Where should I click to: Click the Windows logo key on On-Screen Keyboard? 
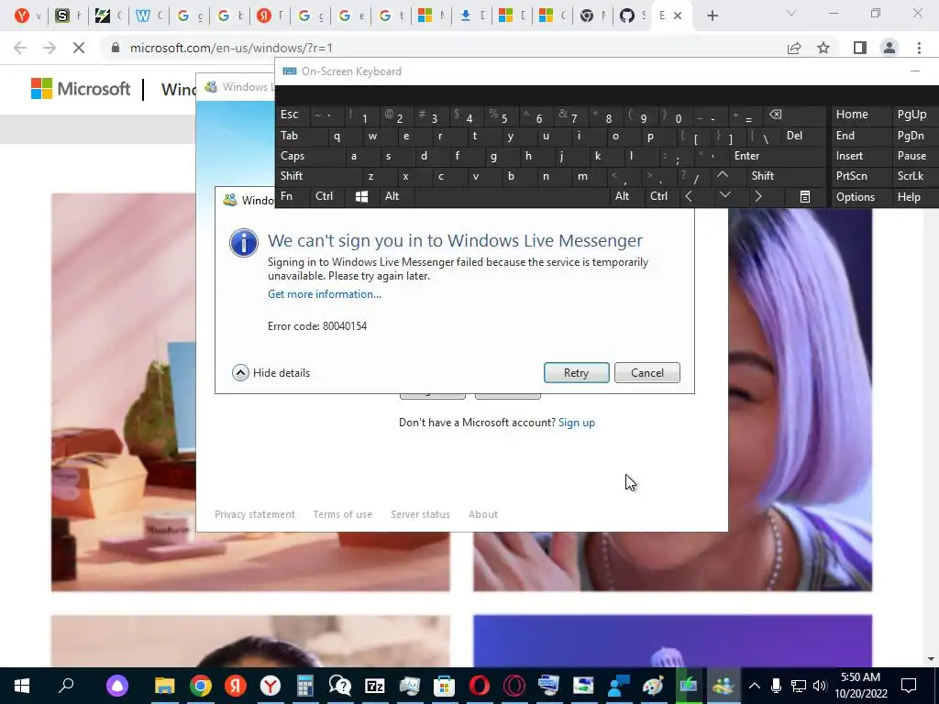point(361,196)
